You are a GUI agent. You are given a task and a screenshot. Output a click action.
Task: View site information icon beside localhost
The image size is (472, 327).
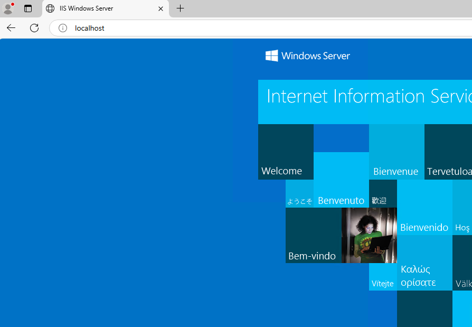point(63,28)
